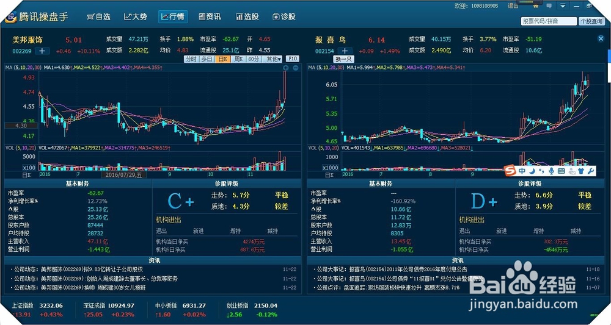Click the 个股查询 search button

pos(591,21)
